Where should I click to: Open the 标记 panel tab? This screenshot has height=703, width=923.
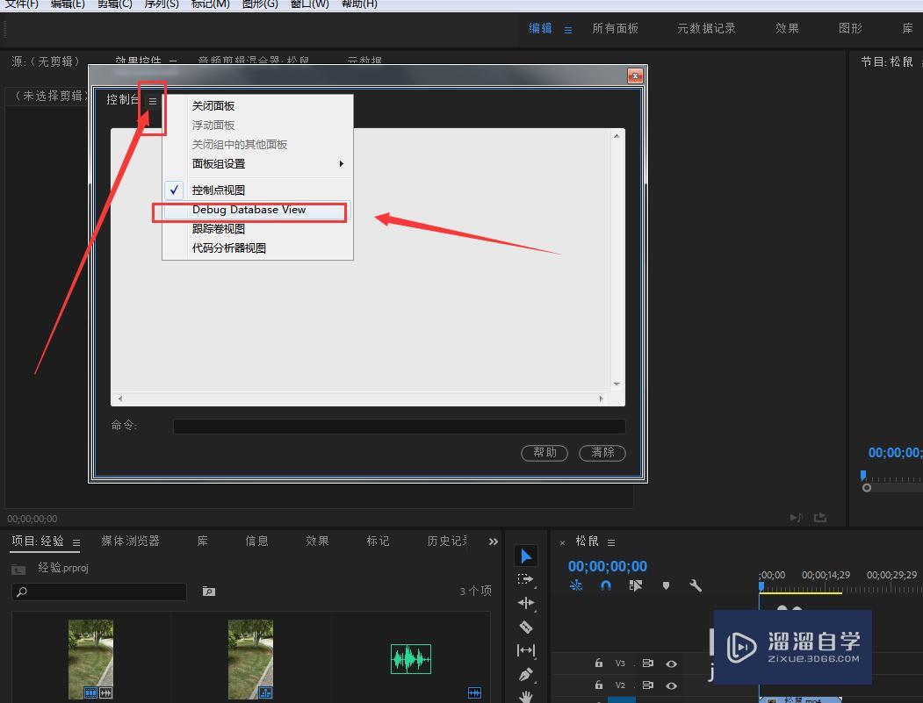[x=378, y=541]
